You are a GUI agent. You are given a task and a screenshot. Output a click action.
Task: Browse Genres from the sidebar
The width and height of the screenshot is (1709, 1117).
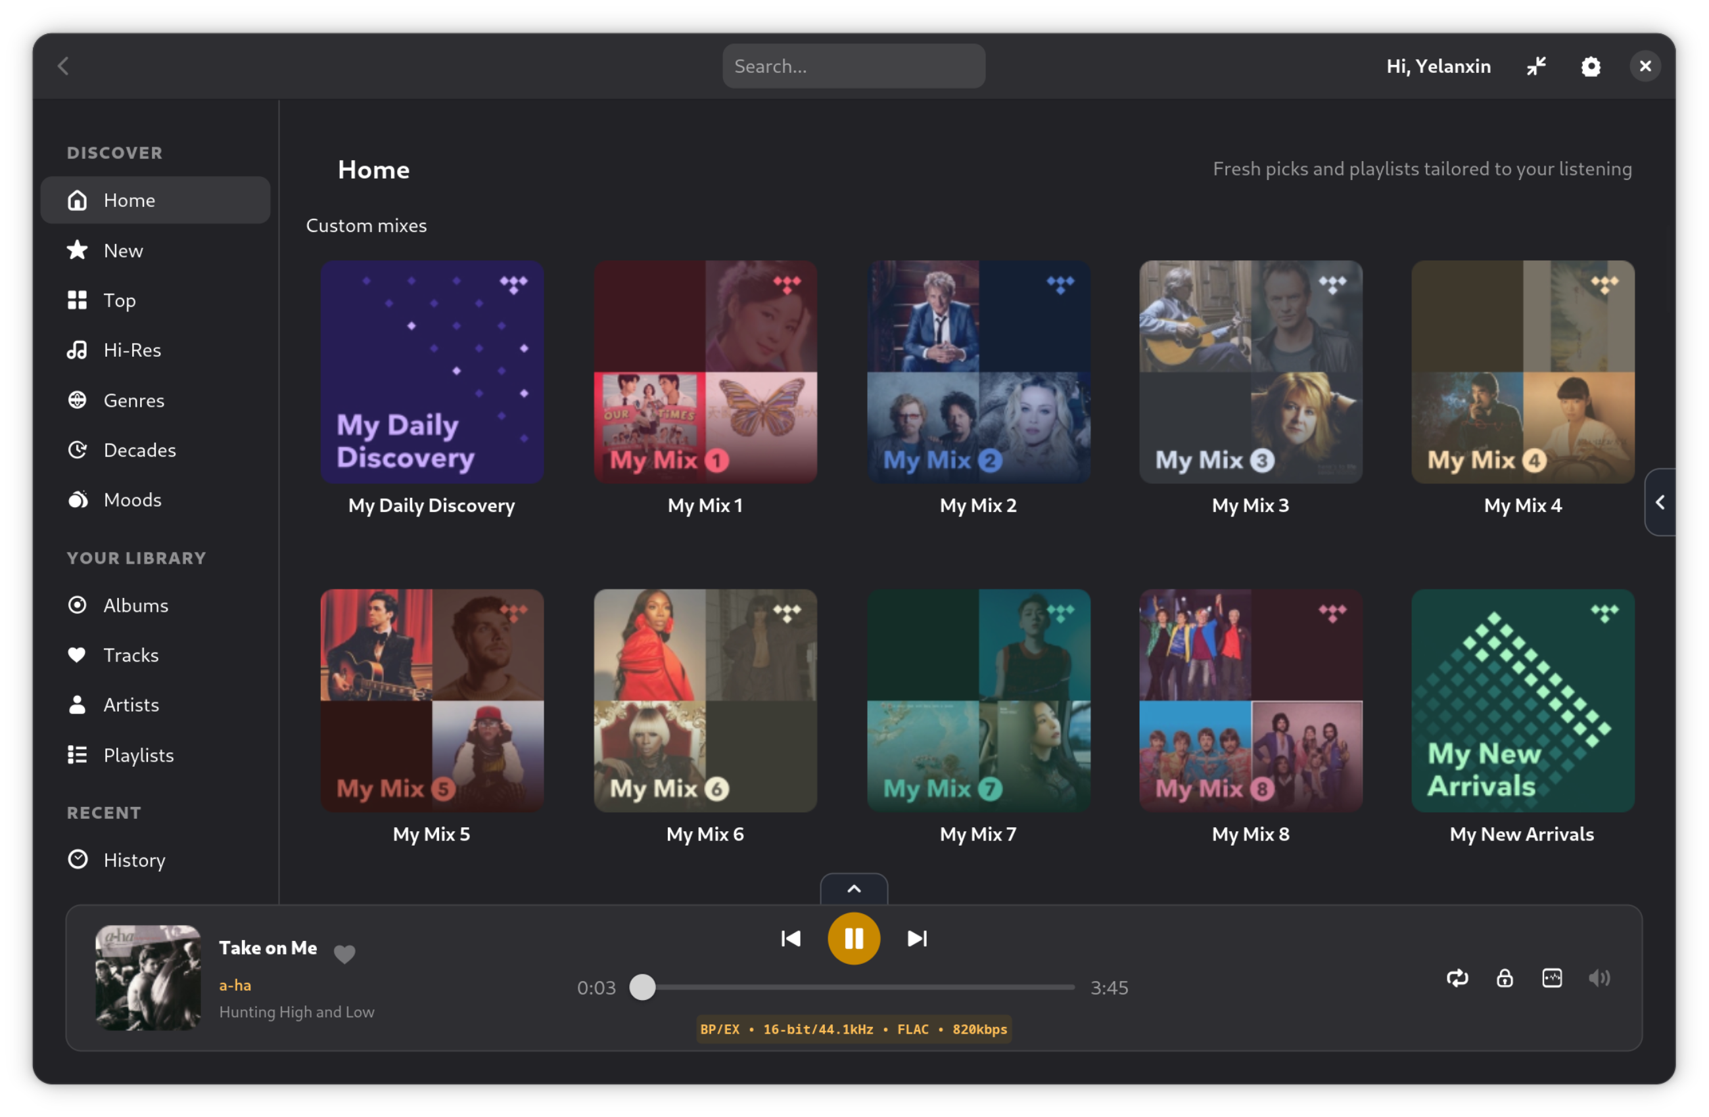click(x=156, y=400)
